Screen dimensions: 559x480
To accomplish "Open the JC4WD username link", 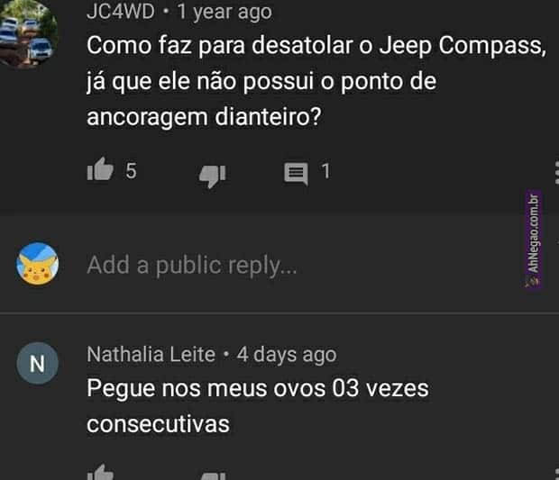I will click(121, 12).
